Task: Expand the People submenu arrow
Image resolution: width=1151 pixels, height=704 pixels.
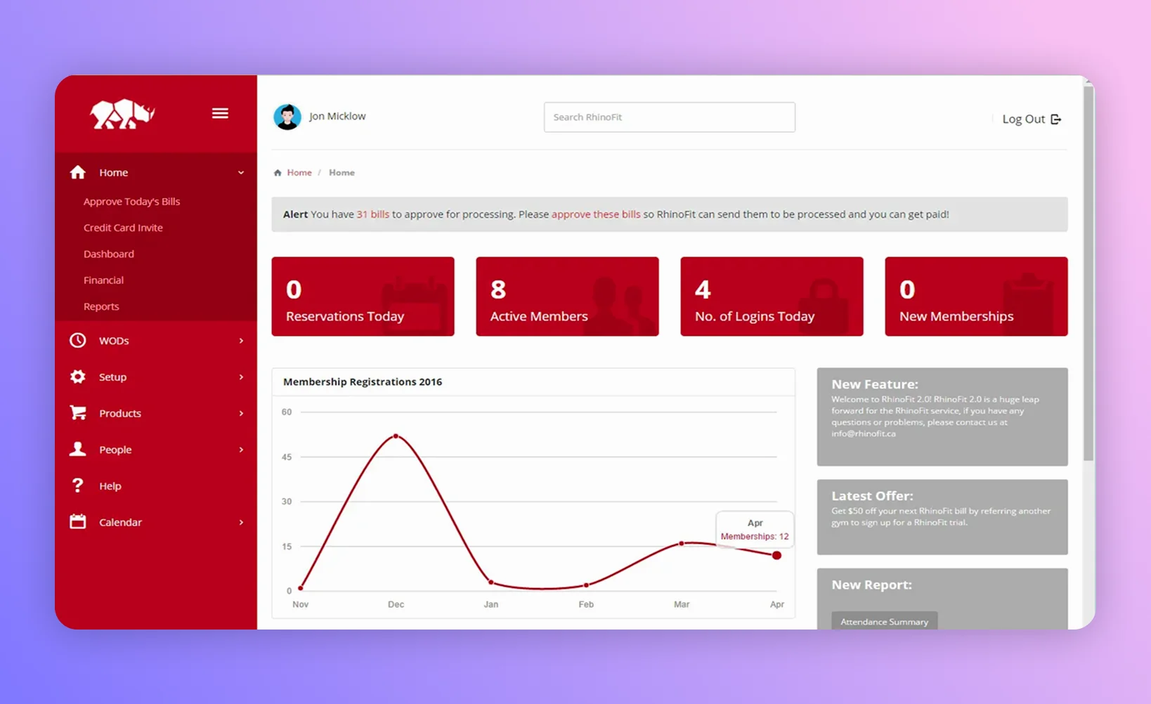Action: pos(241,450)
